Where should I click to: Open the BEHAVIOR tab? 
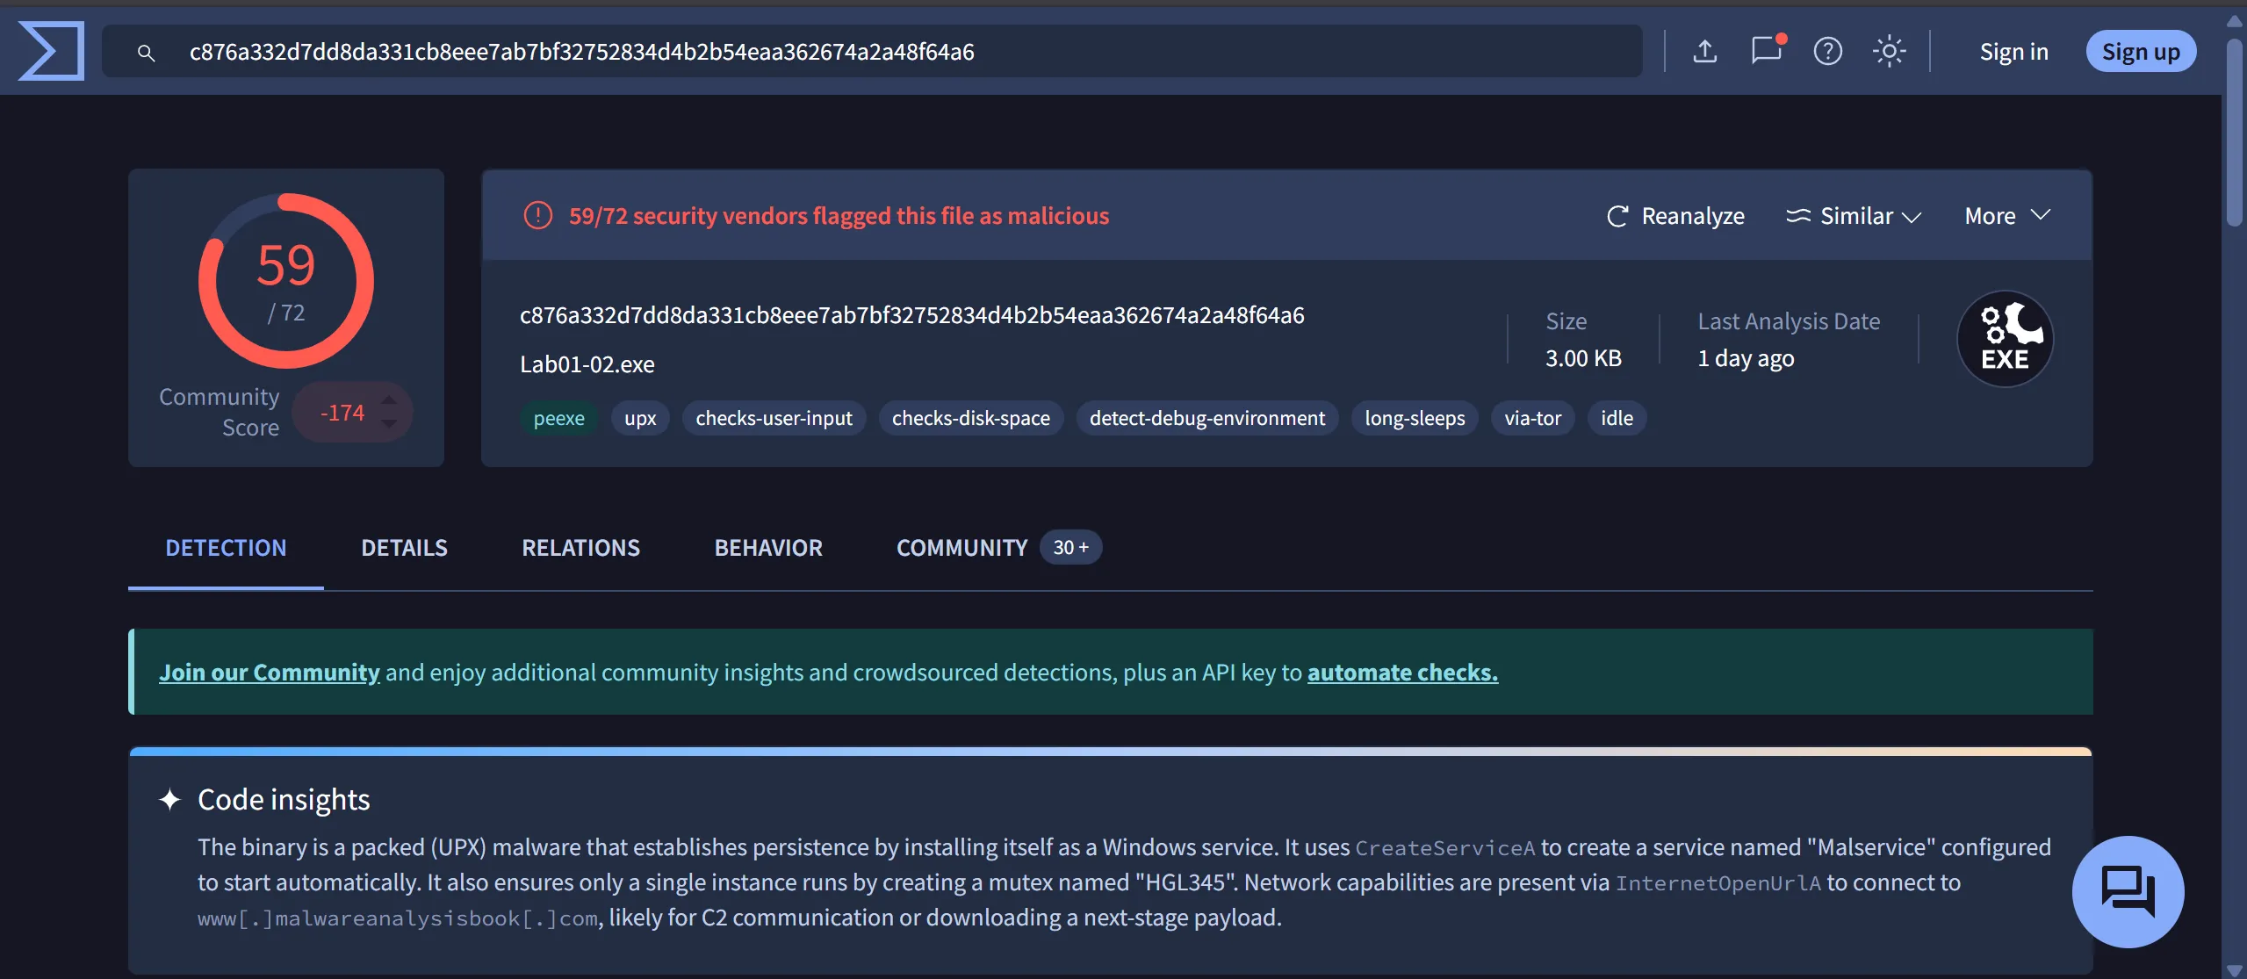point(768,548)
